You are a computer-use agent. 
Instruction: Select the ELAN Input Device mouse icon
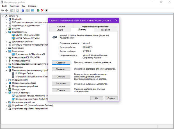[x=13, y=74]
